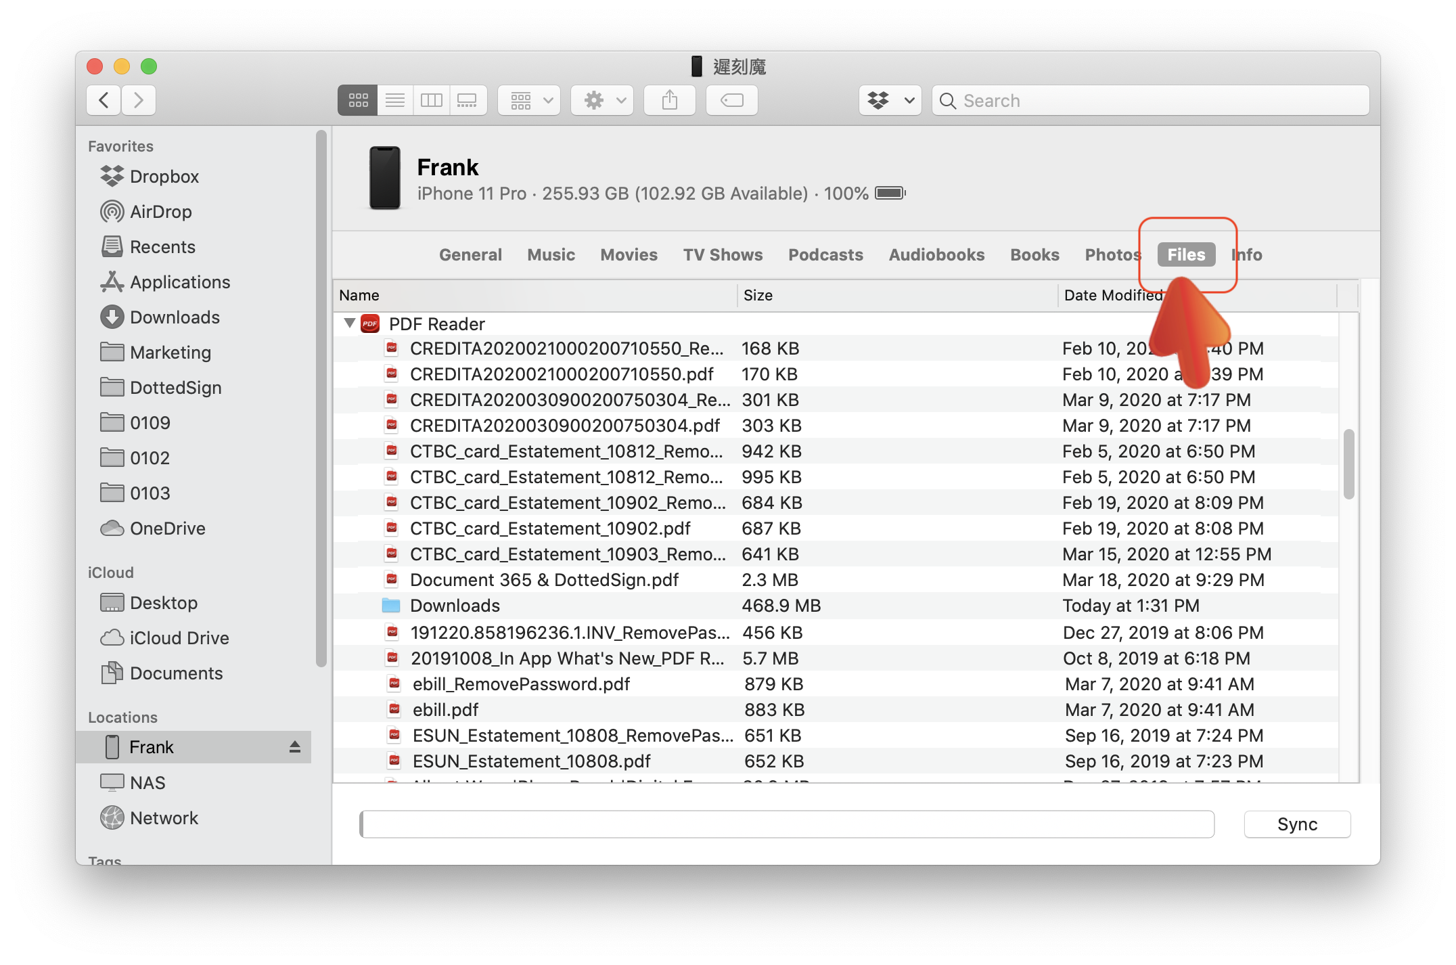Select Document 365 & DottedSign.pdf
This screenshot has width=1456, height=965.
click(x=836, y=580)
